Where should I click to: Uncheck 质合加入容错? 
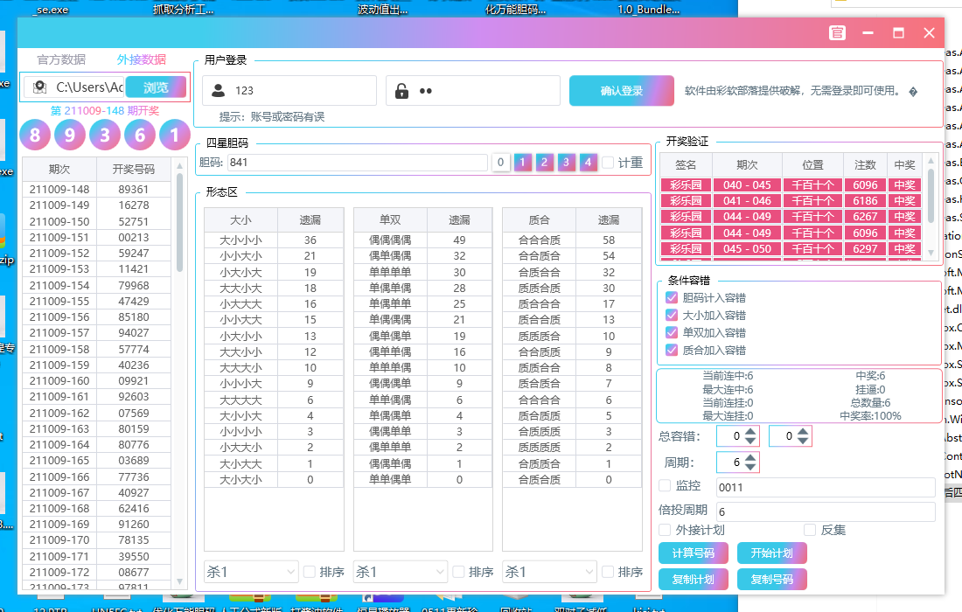(x=671, y=351)
